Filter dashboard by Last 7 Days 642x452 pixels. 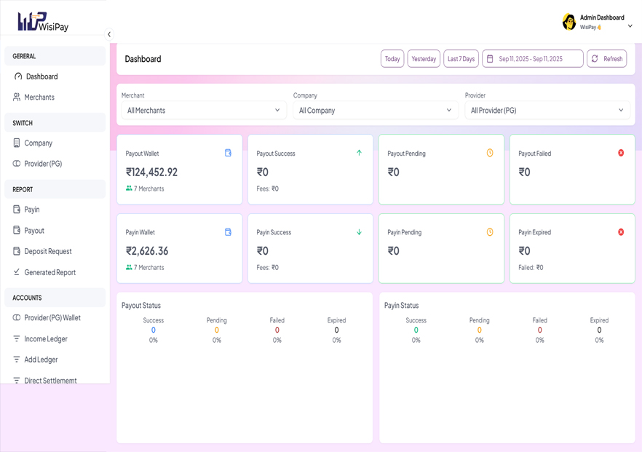[461, 58]
